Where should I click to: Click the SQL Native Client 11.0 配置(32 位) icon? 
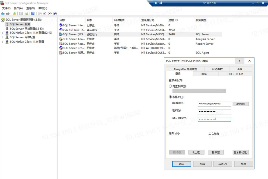[x=7, y=33]
